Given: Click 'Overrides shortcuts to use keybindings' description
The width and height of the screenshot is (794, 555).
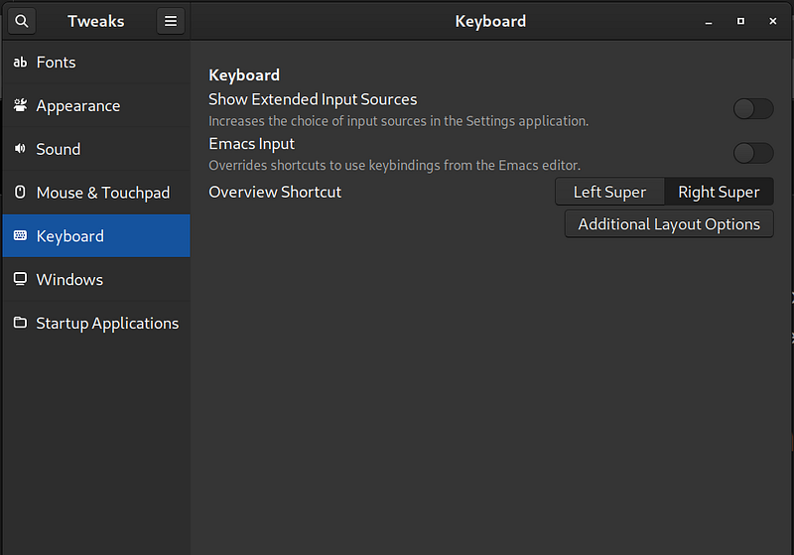Looking at the screenshot, I should [394, 166].
